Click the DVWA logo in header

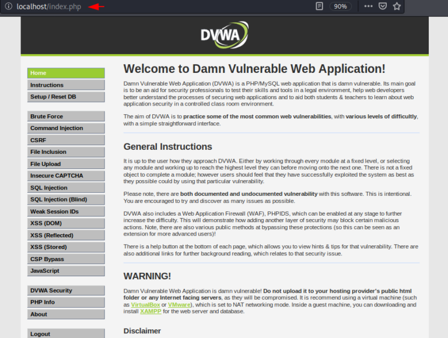[x=225, y=35]
